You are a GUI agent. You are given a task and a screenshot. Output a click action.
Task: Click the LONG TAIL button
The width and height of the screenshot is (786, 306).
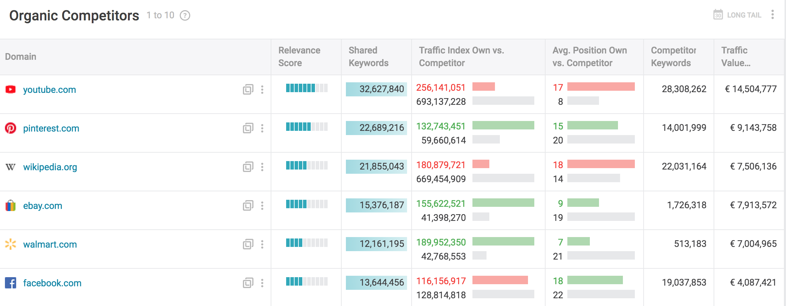(744, 15)
